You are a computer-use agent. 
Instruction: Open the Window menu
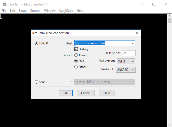tap(50, 11)
